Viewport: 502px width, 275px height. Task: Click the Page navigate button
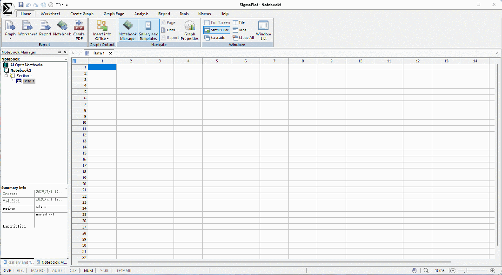click(168, 22)
